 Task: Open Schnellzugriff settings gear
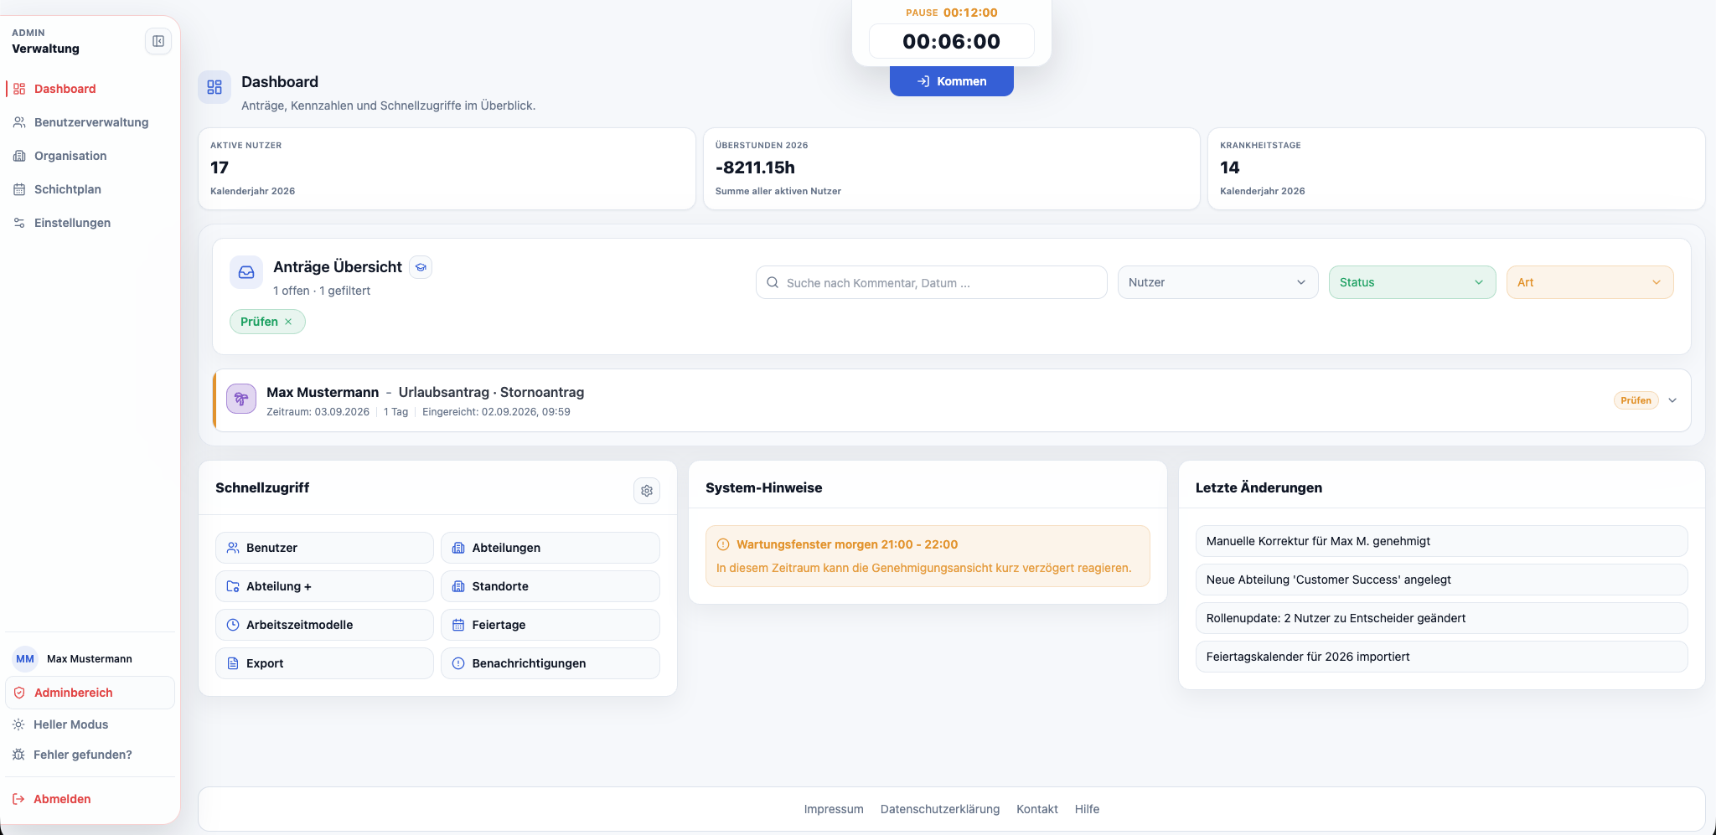[647, 491]
